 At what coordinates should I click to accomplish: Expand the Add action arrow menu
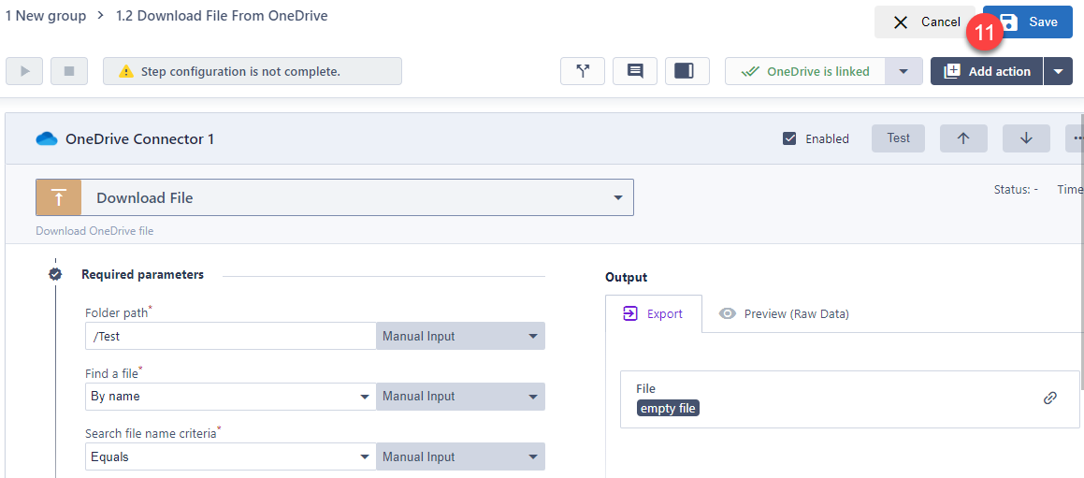1058,71
